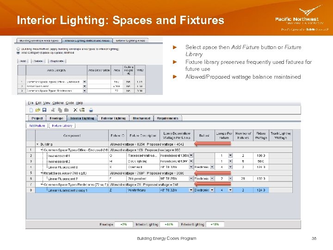Click the Component column header

click(72, 135)
